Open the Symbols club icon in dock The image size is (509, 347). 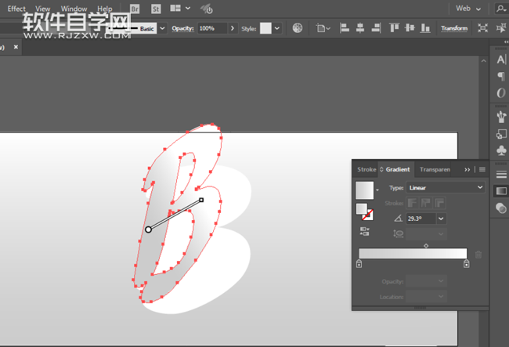click(501, 150)
